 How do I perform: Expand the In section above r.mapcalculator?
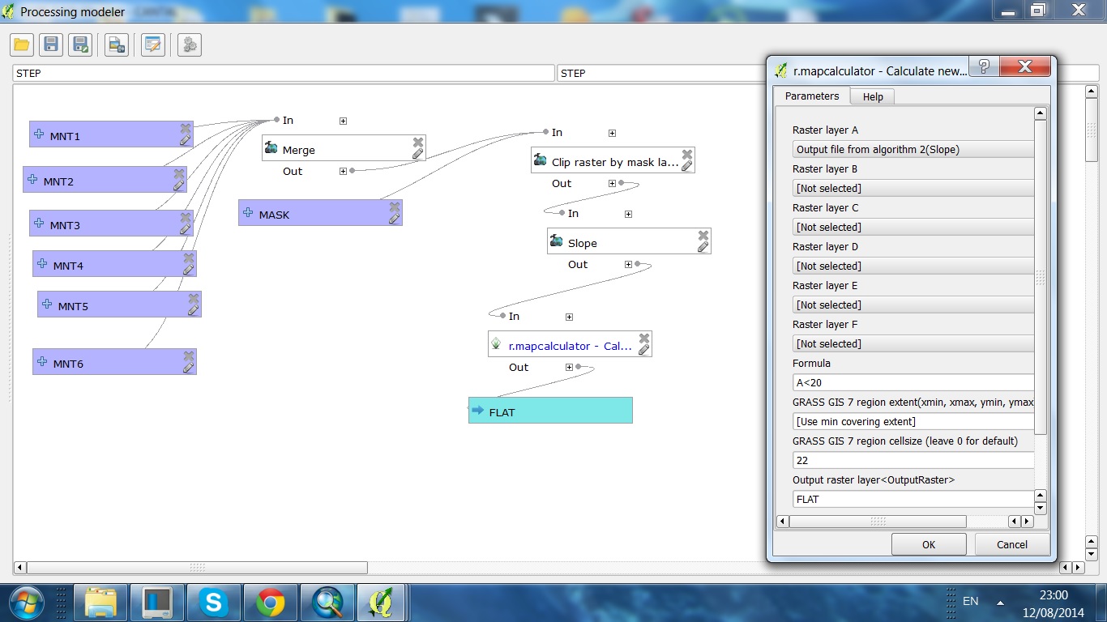pyautogui.click(x=569, y=317)
